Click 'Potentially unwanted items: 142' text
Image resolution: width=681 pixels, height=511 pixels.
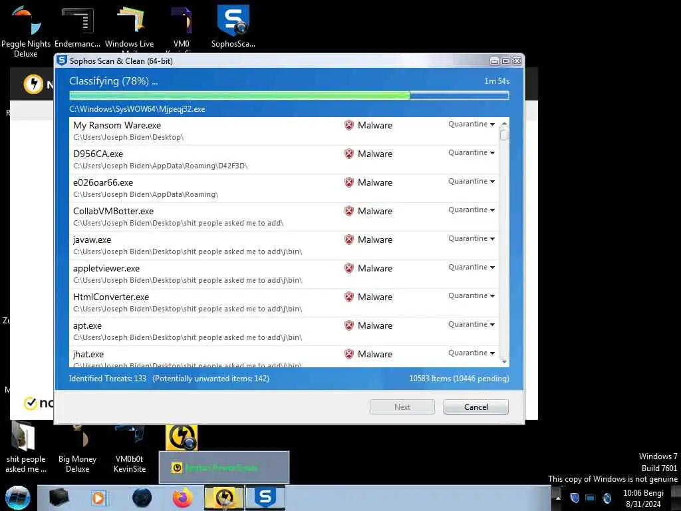211,379
